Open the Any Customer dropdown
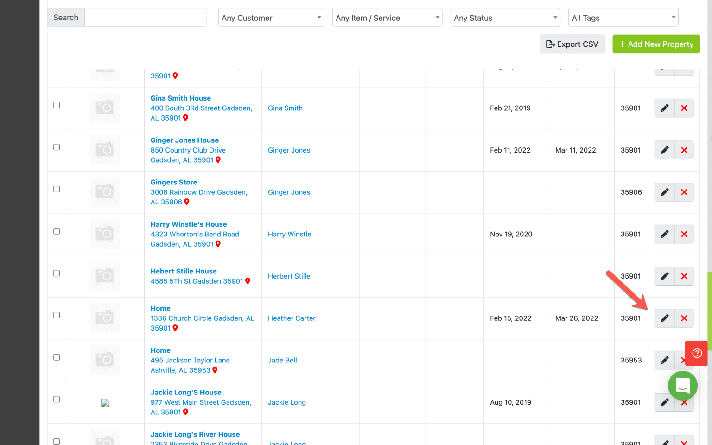The height and width of the screenshot is (445, 712). click(x=271, y=18)
